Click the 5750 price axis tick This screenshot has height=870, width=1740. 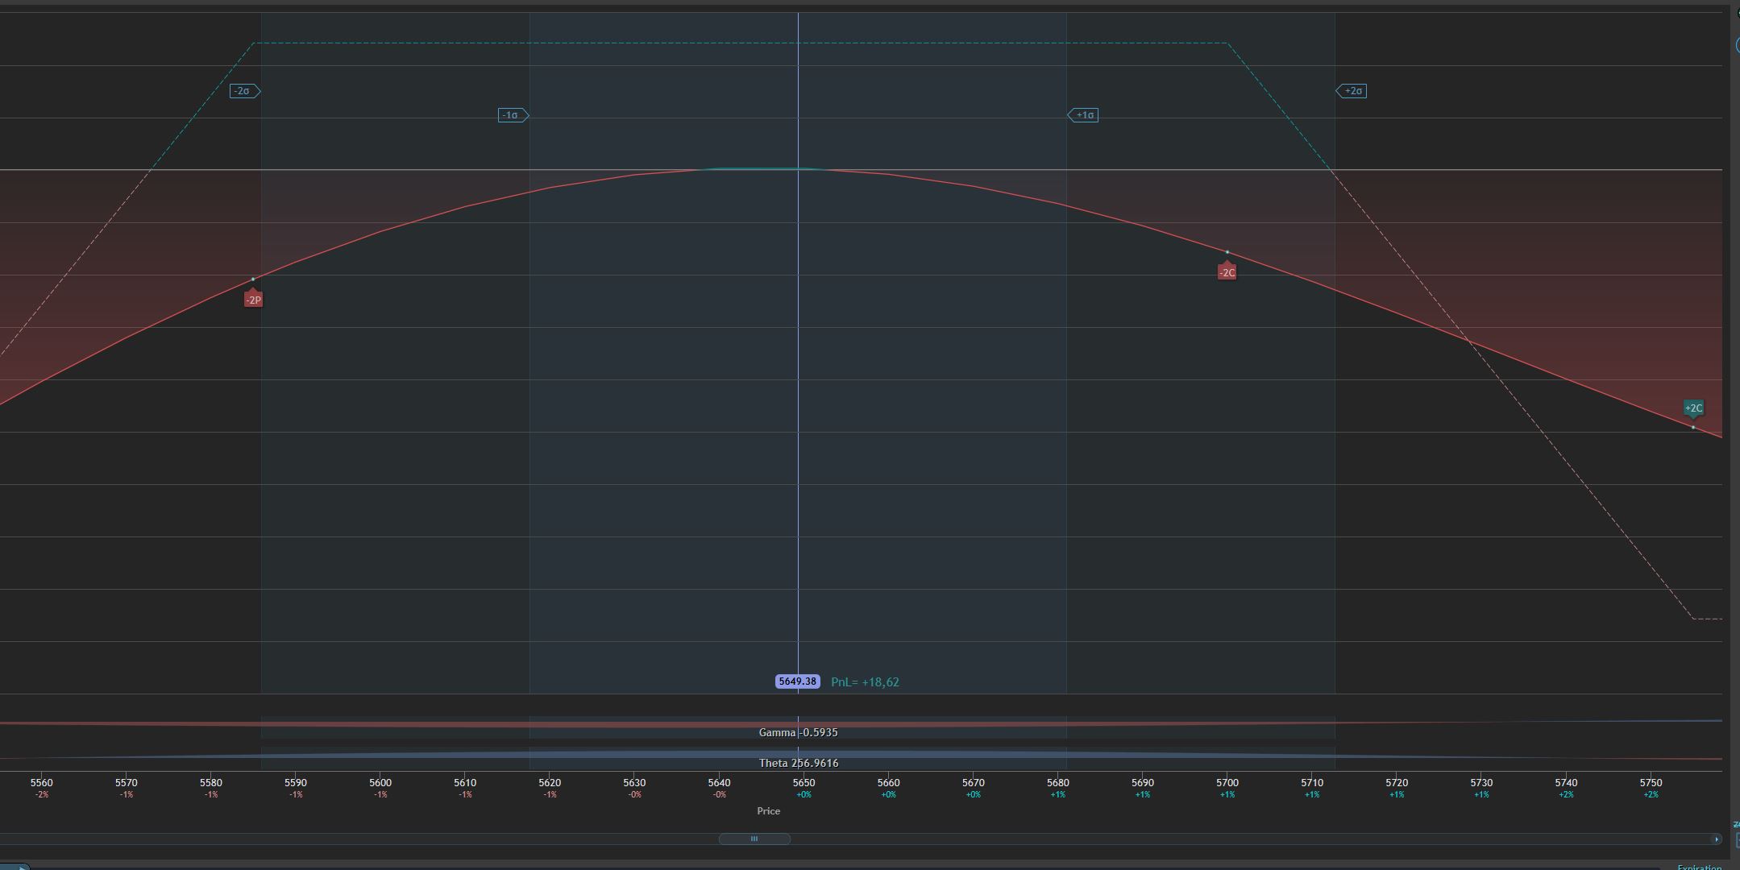1651,783
